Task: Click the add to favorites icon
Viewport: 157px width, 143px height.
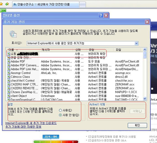Action: 7,4
